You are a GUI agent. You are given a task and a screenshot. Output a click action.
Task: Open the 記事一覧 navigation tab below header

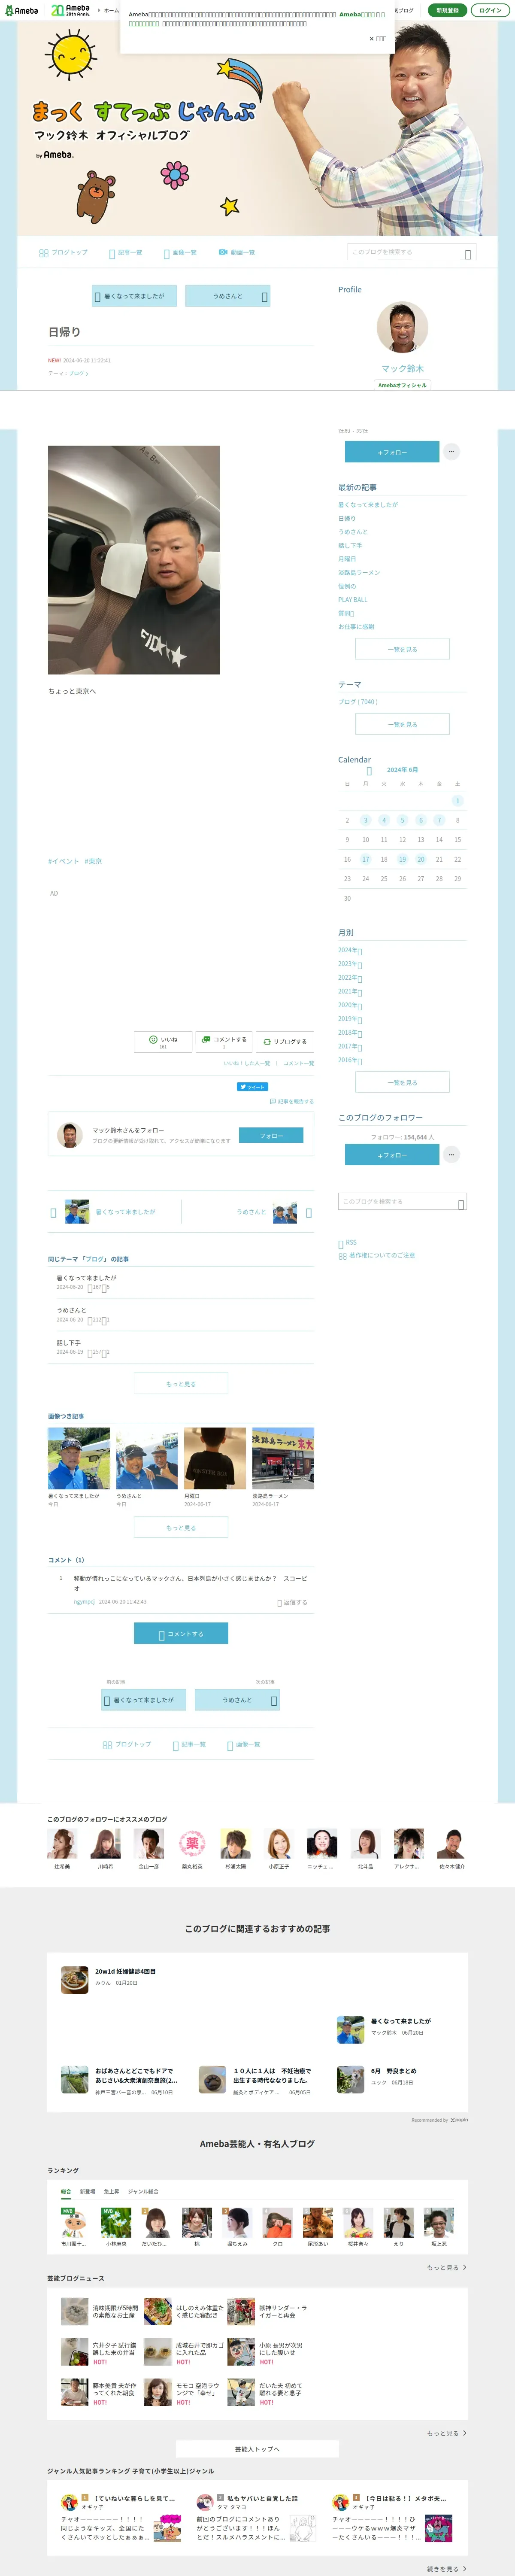tap(126, 253)
